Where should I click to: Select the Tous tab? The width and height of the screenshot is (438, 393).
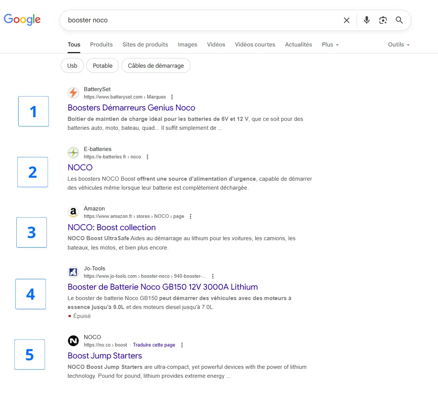pos(74,45)
